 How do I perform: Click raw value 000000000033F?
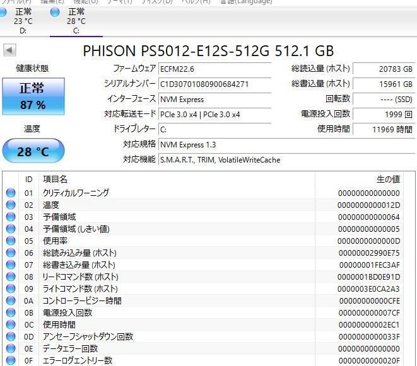pos(369,336)
